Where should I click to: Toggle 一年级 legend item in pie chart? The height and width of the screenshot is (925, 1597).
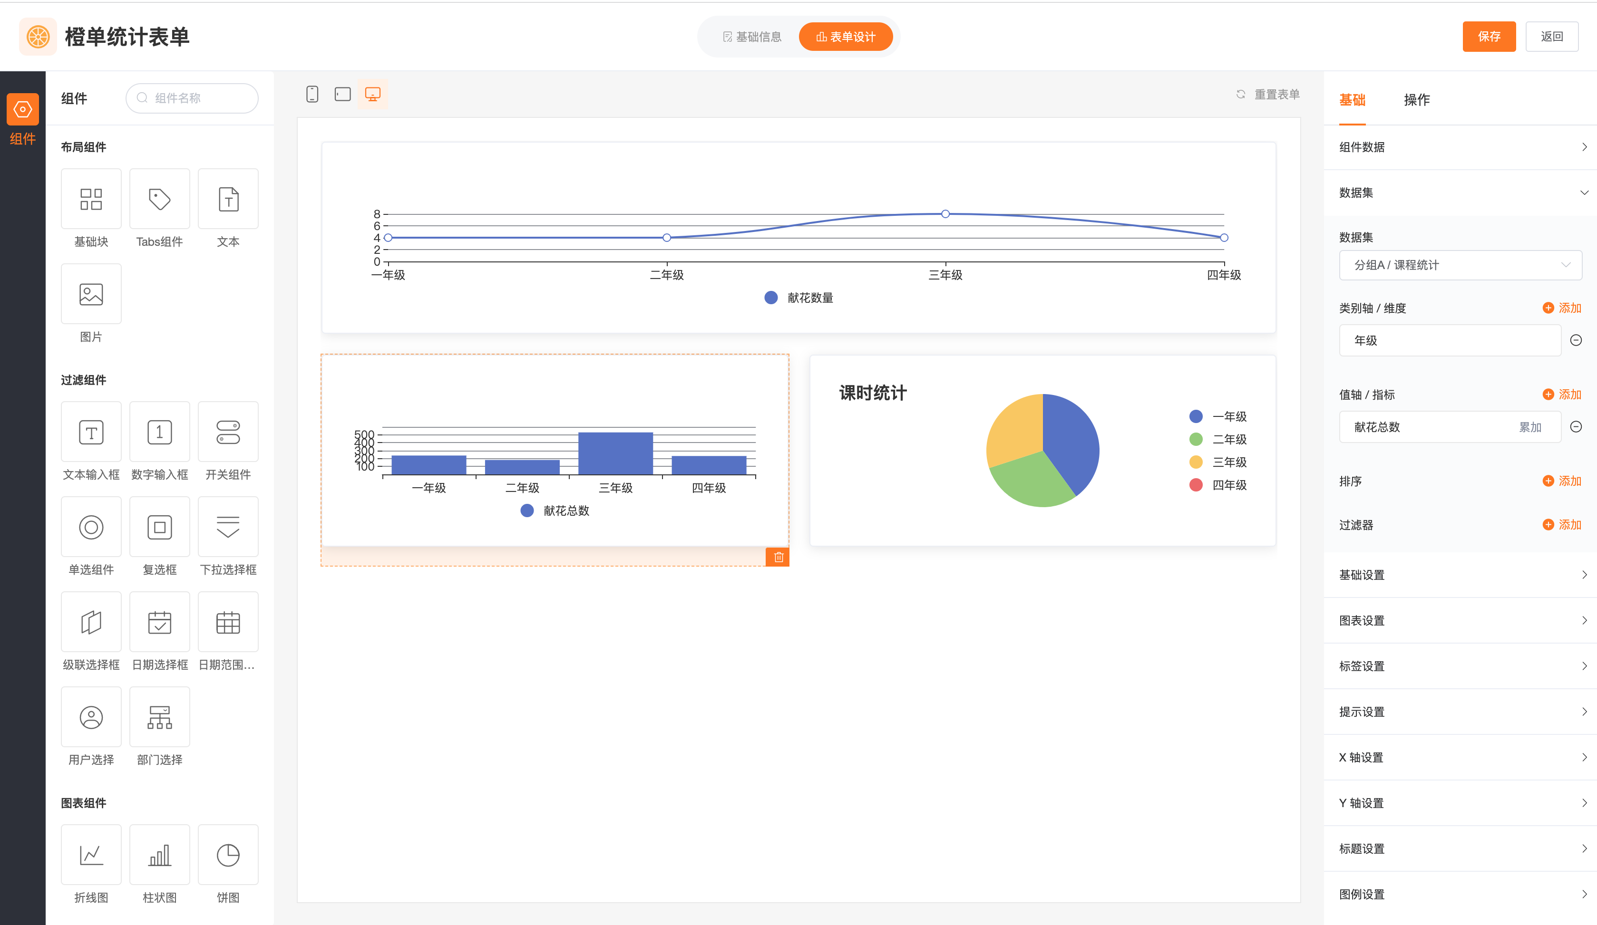point(1217,416)
